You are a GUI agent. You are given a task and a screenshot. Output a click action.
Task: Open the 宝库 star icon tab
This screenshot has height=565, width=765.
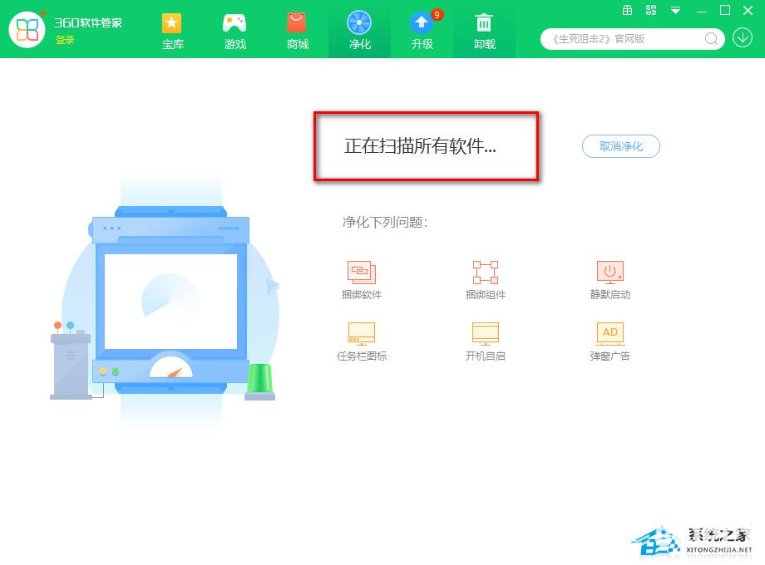pyautogui.click(x=172, y=30)
